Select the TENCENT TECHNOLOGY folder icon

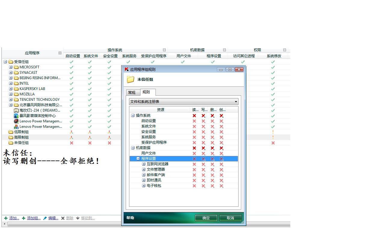tap(16, 100)
